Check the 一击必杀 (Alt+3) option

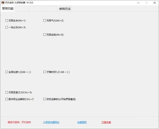pyautogui.click(x=7, y=27)
